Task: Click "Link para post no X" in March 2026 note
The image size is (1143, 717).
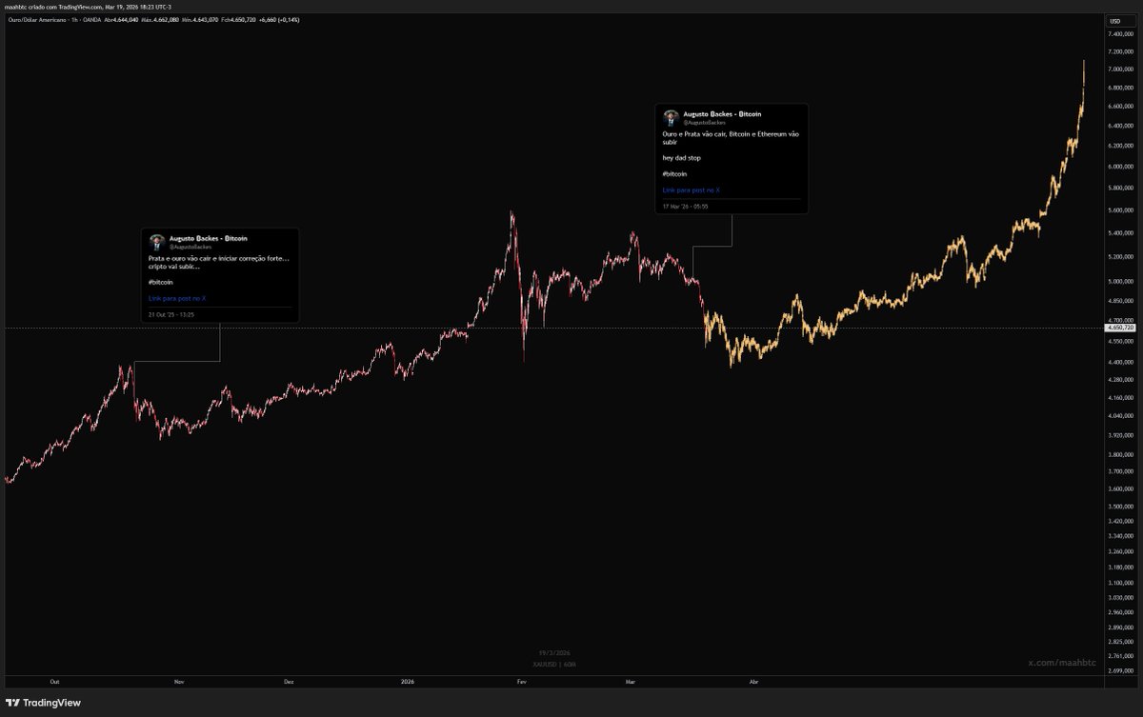Action: (691, 190)
